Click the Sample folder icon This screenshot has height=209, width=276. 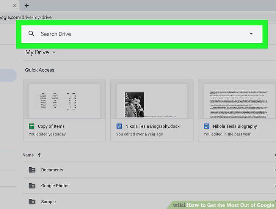pyautogui.click(x=32, y=202)
